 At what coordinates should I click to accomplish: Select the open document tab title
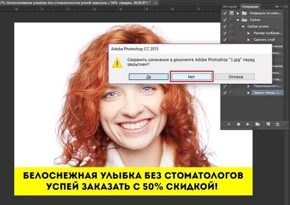point(75,2)
